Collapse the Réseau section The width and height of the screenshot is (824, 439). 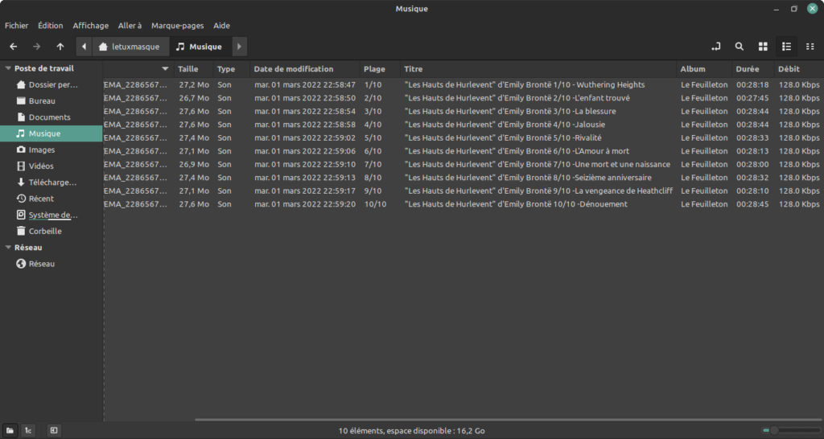tap(8, 248)
